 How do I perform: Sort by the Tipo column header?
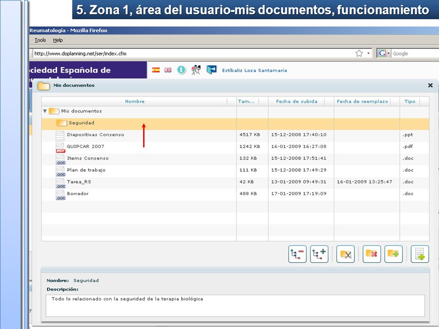410,101
